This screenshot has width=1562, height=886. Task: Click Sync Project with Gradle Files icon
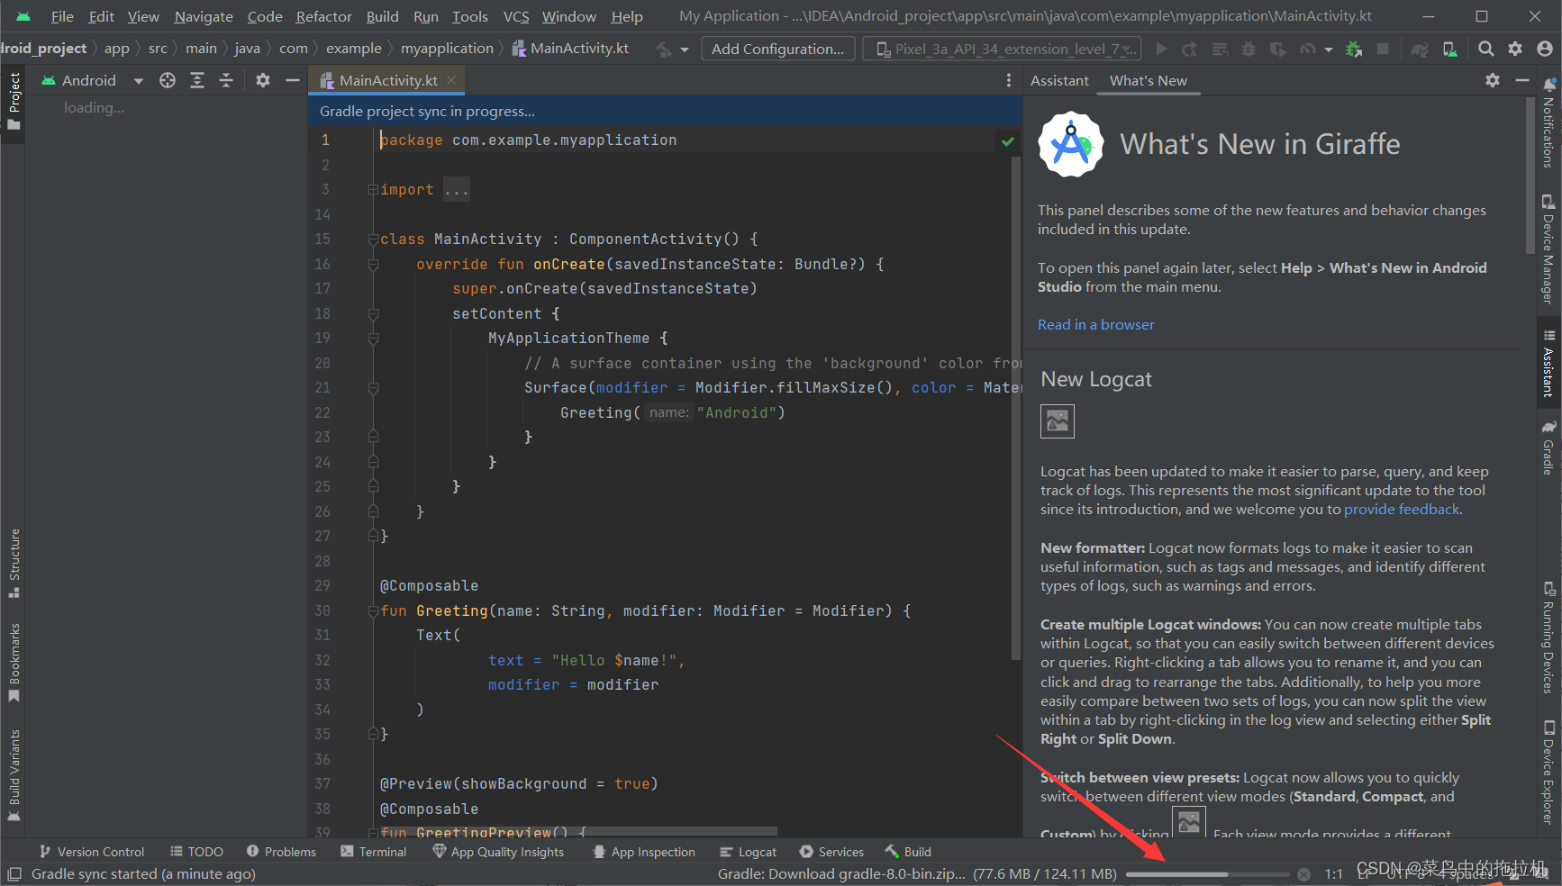pos(1420,50)
